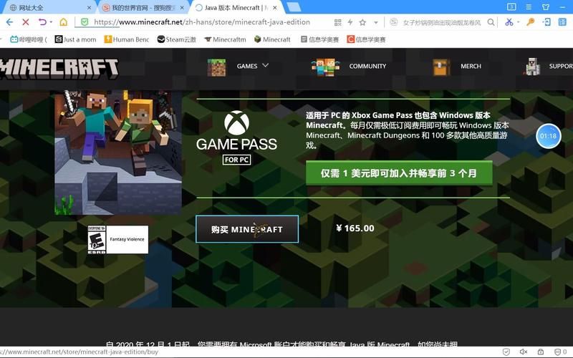Open the SUPPORT menu item

(561, 66)
